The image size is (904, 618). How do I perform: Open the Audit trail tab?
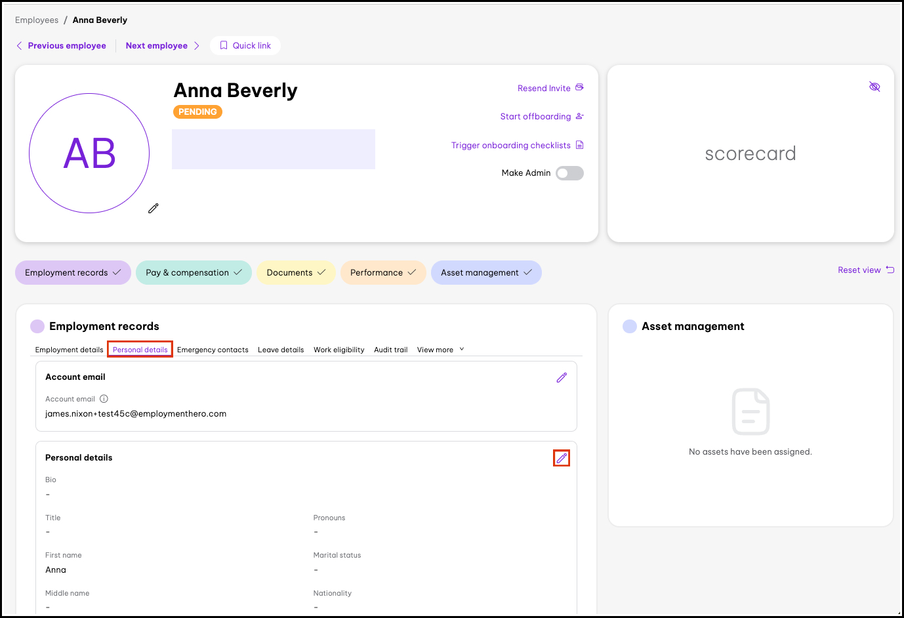point(390,349)
